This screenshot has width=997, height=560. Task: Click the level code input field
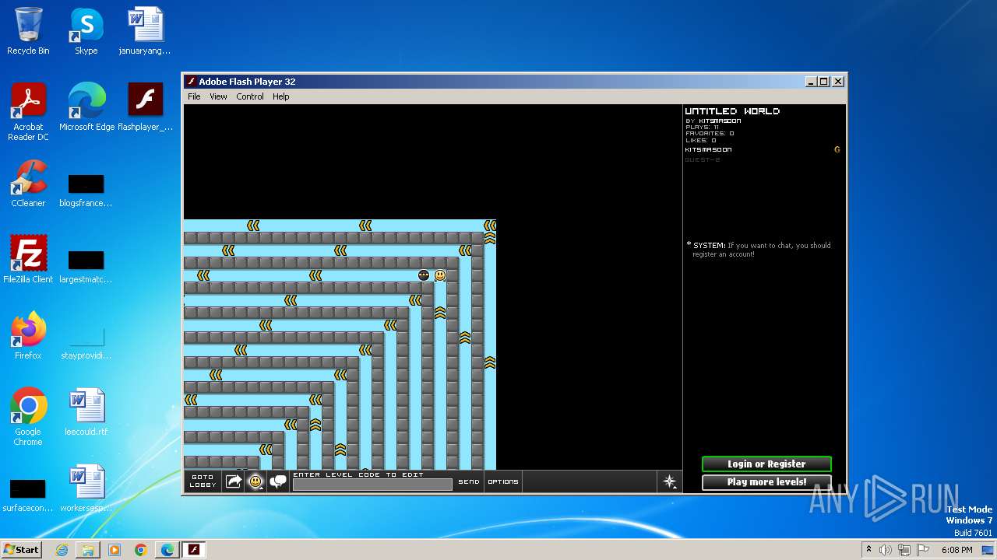pyautogui.click(x=372, y=485)
